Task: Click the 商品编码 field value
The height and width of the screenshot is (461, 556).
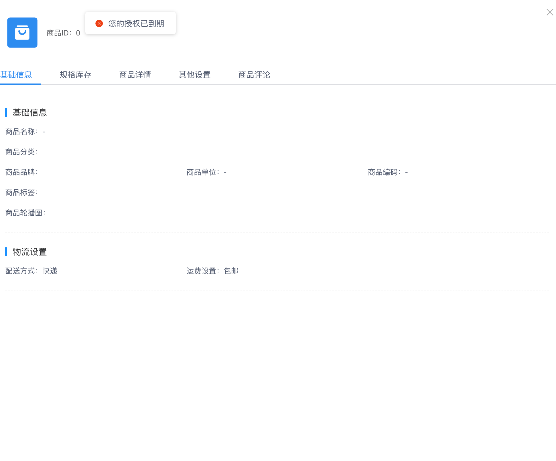Action: (407, 172)
